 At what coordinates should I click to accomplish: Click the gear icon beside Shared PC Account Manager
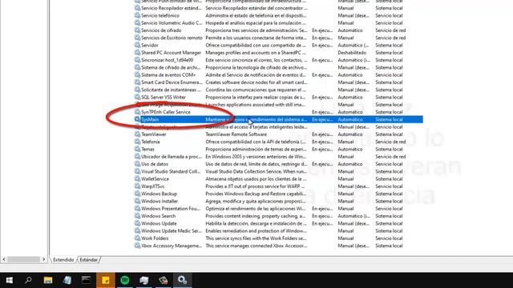[137, 53]
